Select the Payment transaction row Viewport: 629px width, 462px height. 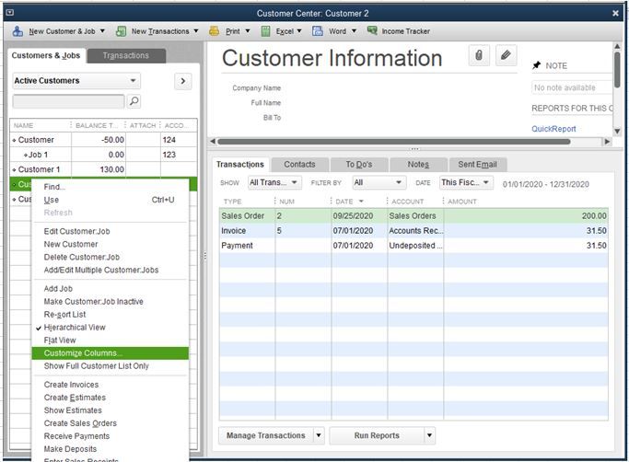414,246
